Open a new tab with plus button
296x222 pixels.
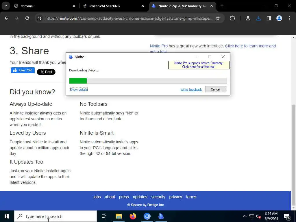coord(222,6)
